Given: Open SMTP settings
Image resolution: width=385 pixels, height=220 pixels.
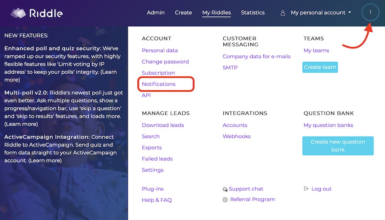Looking at the screenshot, I should click(230, 67).
